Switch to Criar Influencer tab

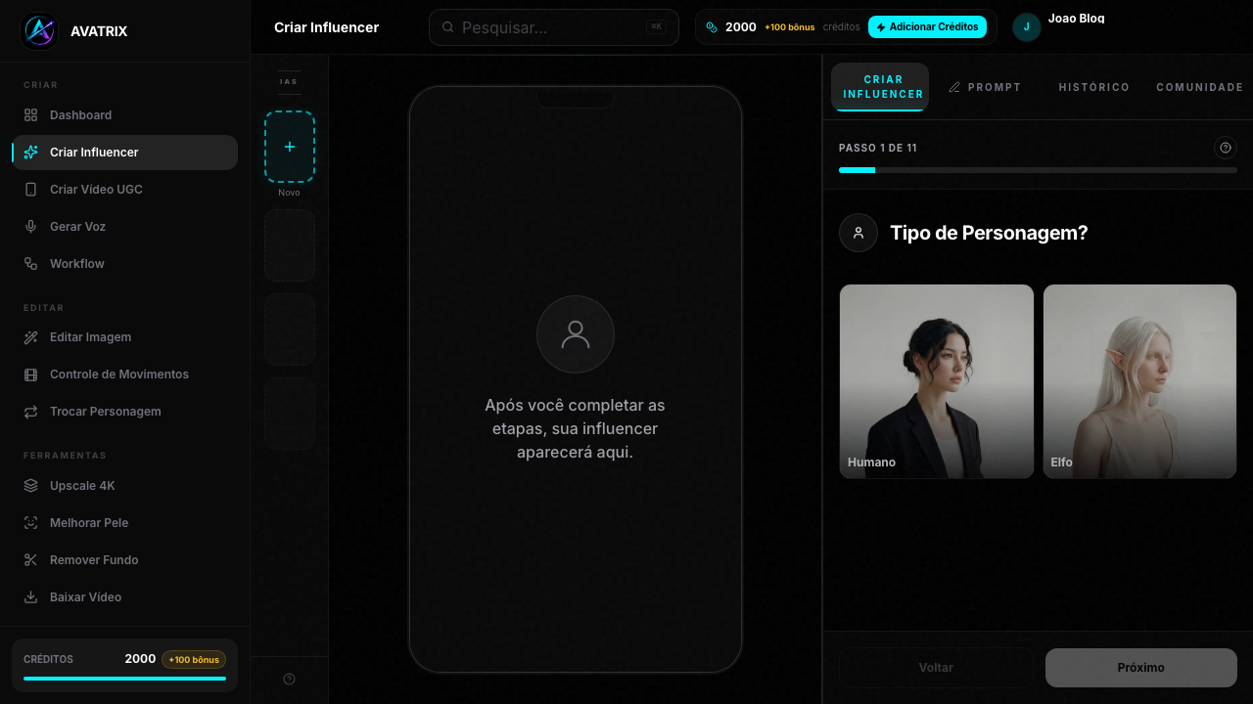[880, 87]
